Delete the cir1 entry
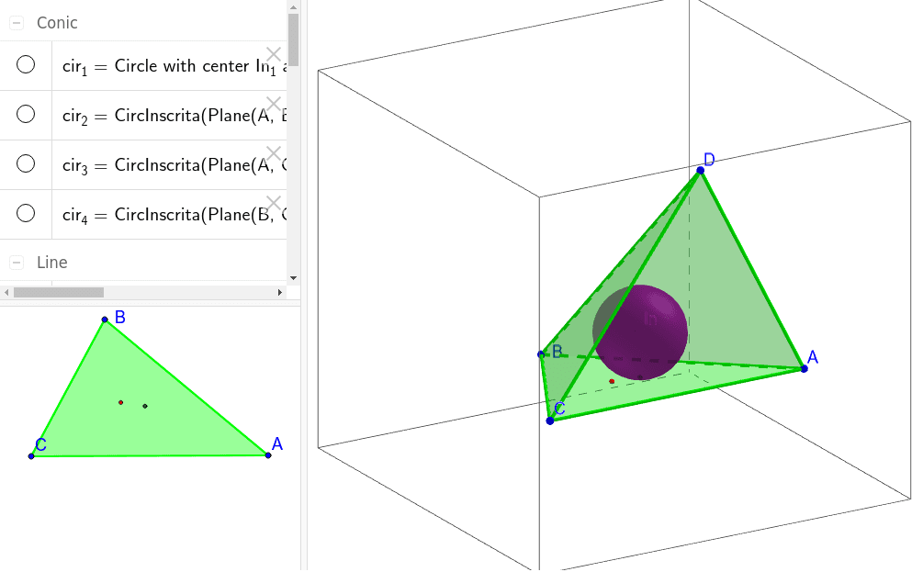This screenshot has width=923, height=572. point(274,55)
